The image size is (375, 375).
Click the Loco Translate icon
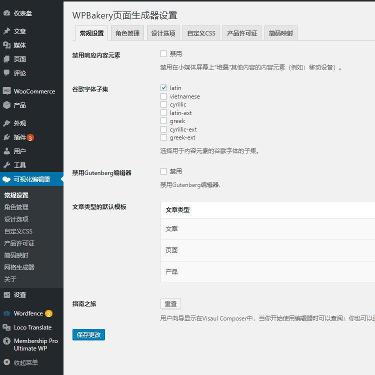pyautogui.click(x=6, y=327)
